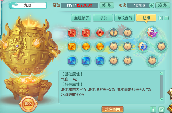Show next scheme tabs with arrow button
This screenshot has width=172, height=113.
coord(160,18)
